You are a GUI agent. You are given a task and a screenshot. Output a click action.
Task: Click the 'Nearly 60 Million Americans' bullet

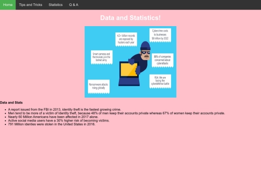(53, 117)
